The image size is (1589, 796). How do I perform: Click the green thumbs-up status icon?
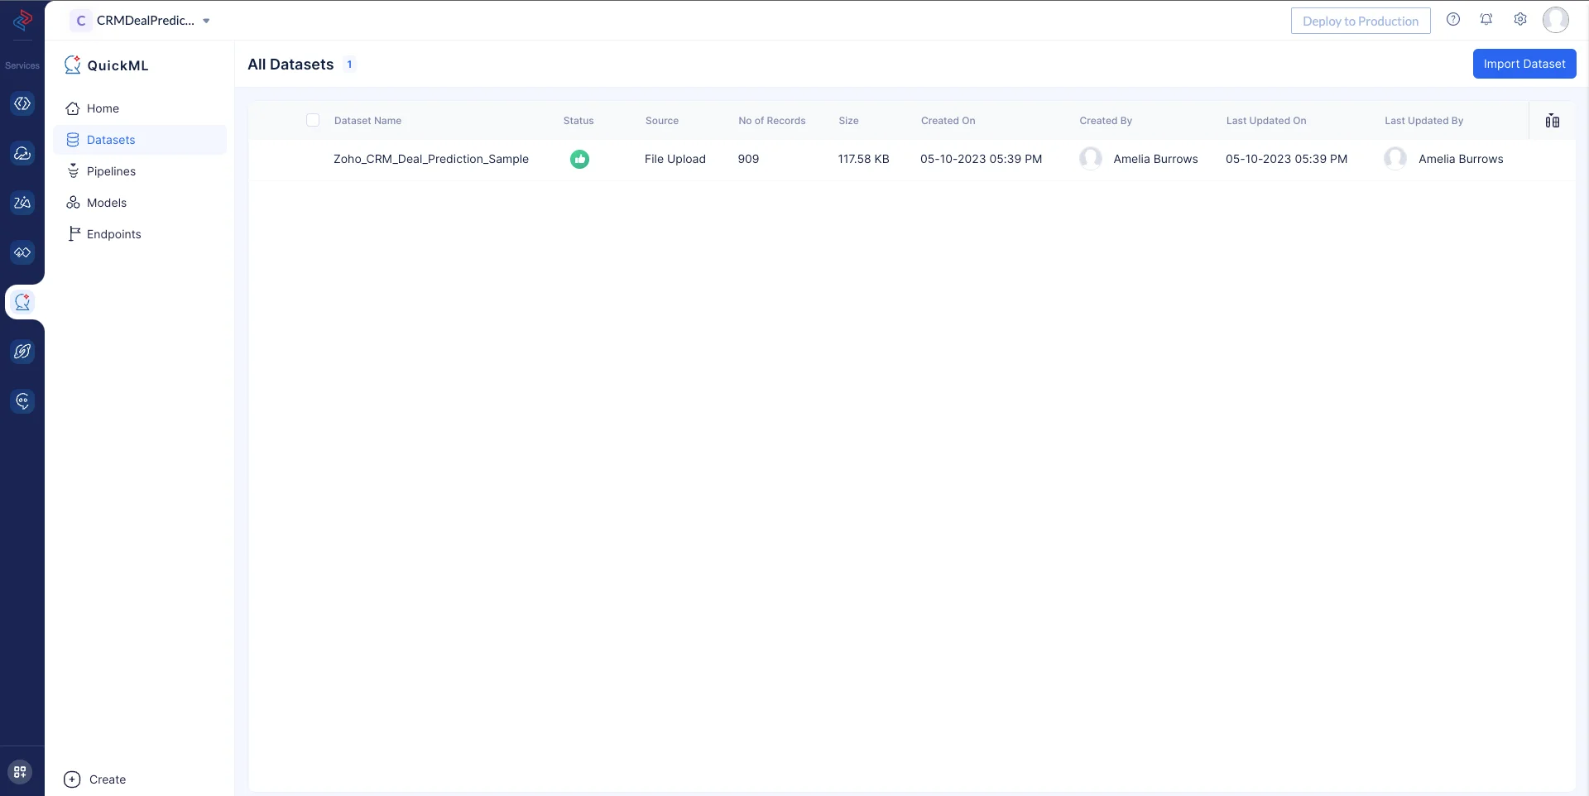(579, 159)
